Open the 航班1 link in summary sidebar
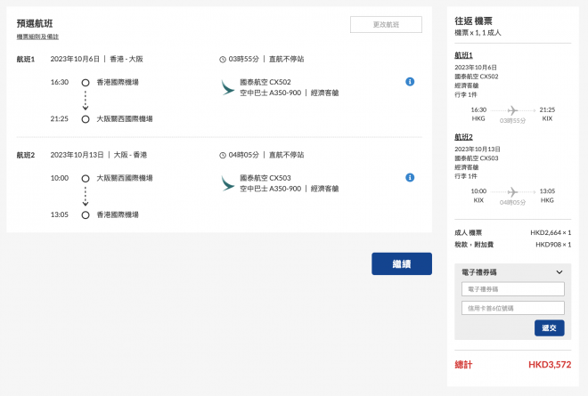 [x=463, y=57]
